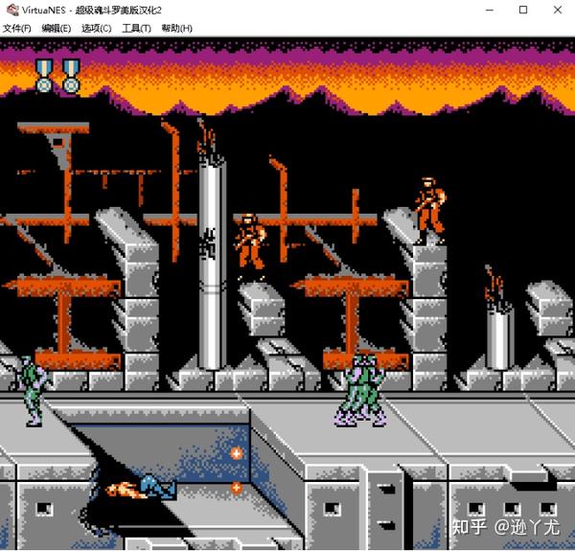
Task: Open the 工具(T) menu
Action: (x=136, y=28)
